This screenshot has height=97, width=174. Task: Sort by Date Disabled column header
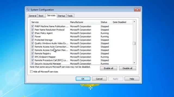(122, 22)
